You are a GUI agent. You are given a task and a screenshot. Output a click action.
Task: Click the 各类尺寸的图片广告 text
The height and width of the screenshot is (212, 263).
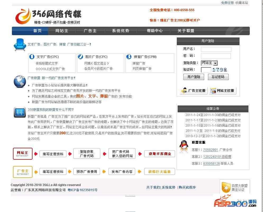point(98,69)
